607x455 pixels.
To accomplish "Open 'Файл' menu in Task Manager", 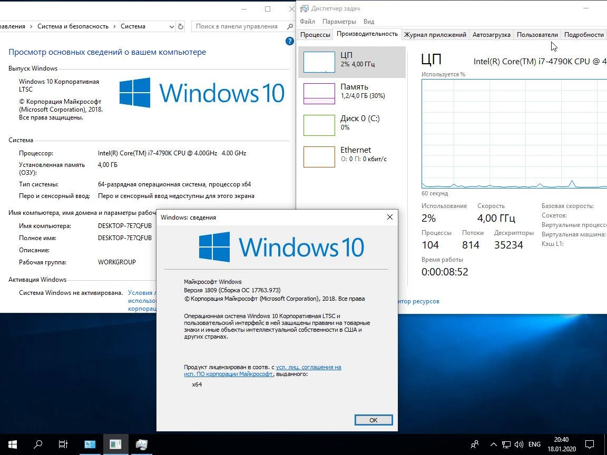I will [307, 22].
